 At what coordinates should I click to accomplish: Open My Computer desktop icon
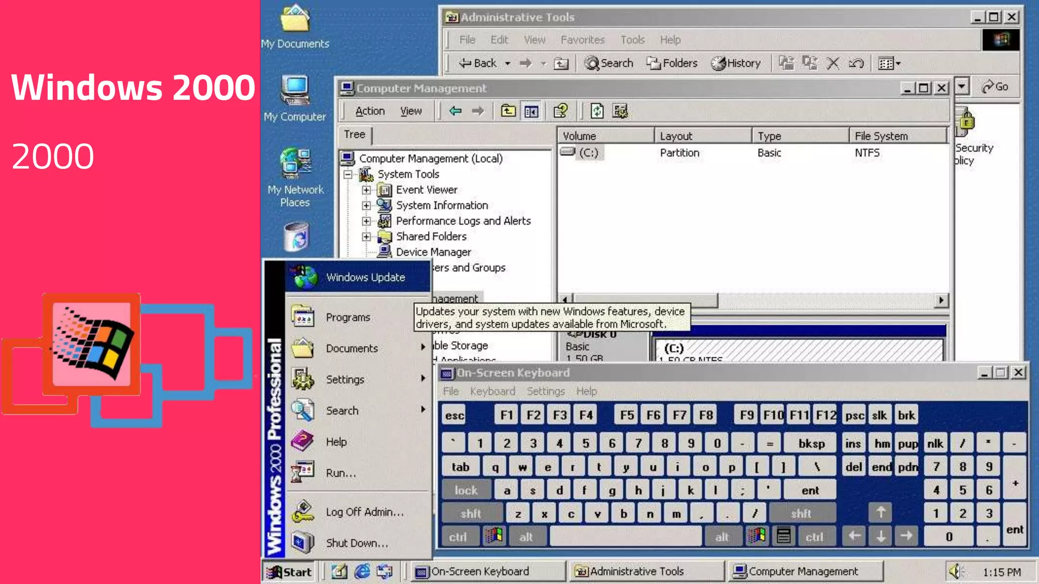pos(295,98)
